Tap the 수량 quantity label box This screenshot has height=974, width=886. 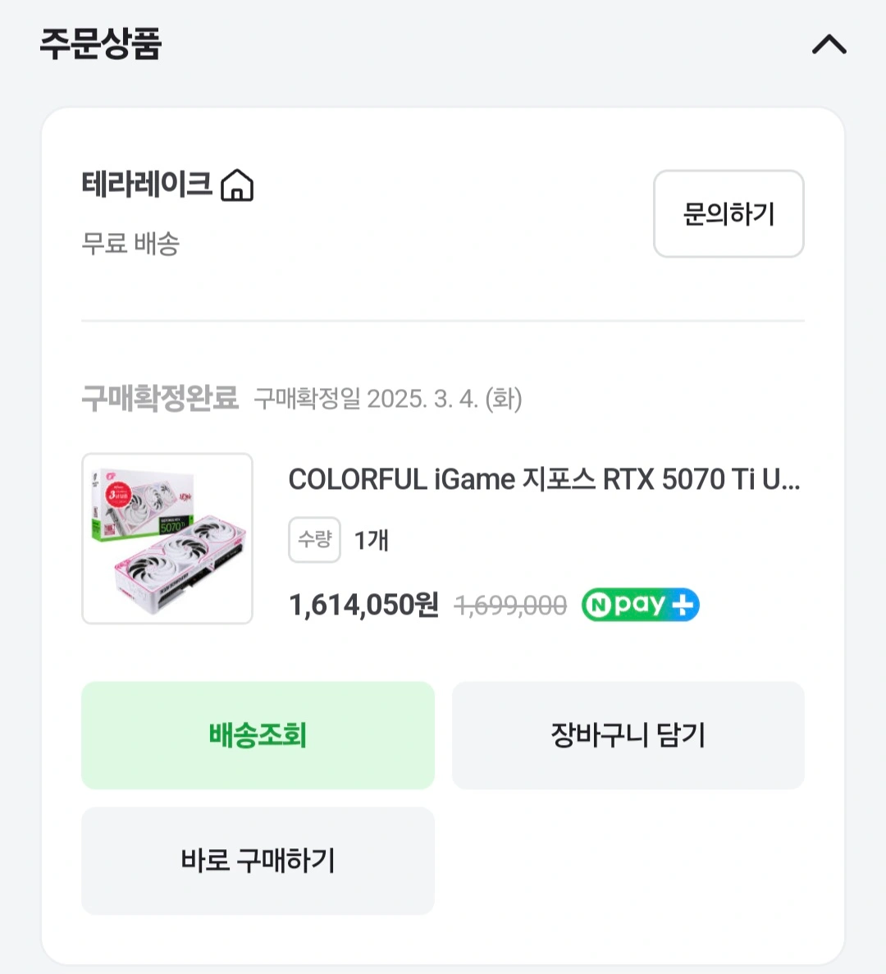click(314, 540)
